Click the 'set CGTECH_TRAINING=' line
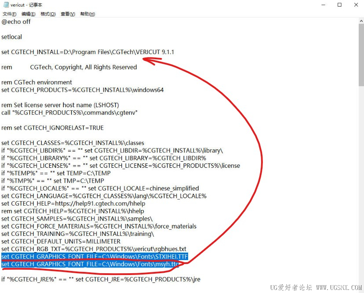 pos(78,234)
